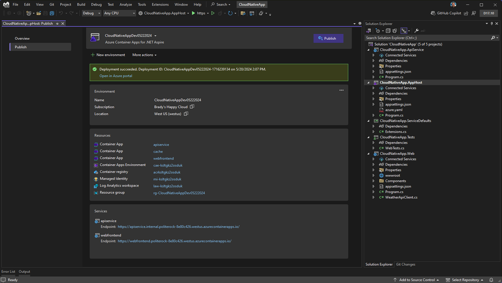Screen dimensions: 502x283
Task: Start without debugging using outlined play icon
Action: [213, 13]
